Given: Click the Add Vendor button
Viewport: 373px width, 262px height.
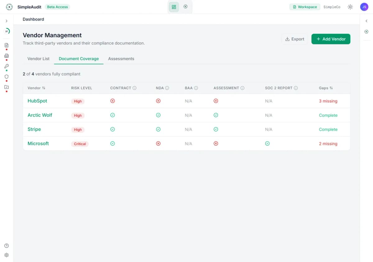Looking at the screenshot, I should click(331, 39).
